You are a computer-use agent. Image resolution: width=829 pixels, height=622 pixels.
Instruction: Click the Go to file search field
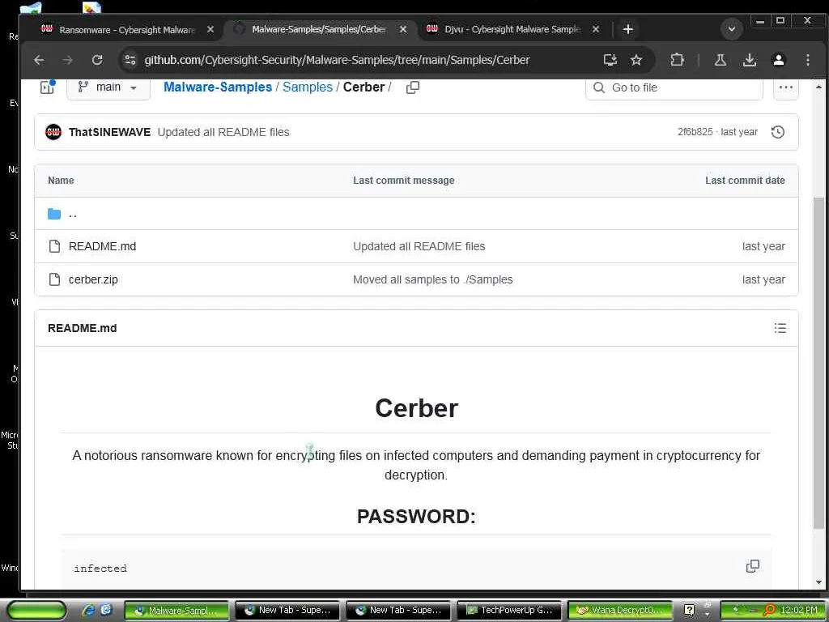(x=674, y=87)
